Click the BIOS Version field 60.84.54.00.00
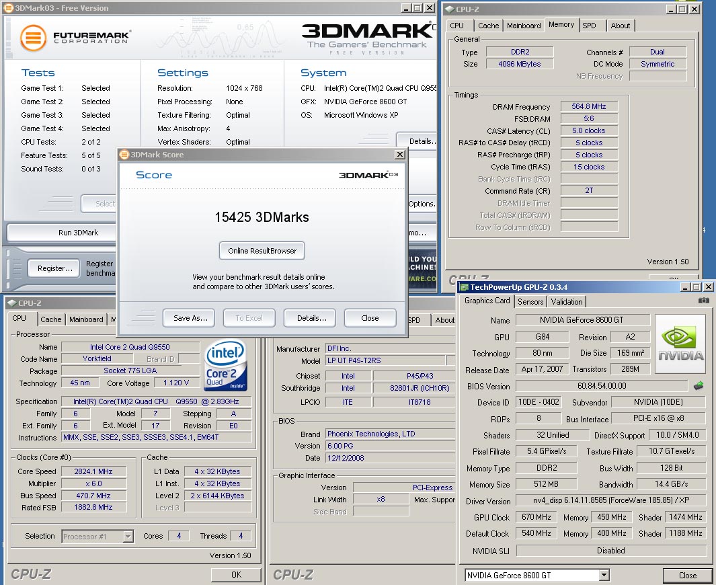 click(x=602, y=386)
